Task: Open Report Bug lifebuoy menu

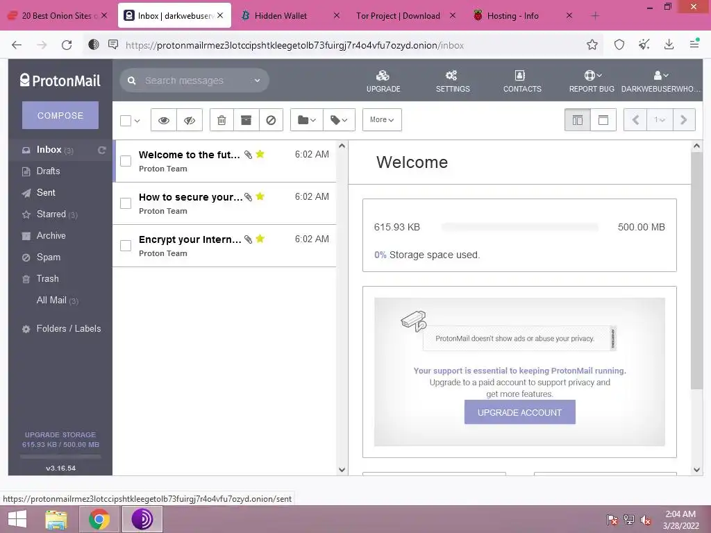Action: 593,75
